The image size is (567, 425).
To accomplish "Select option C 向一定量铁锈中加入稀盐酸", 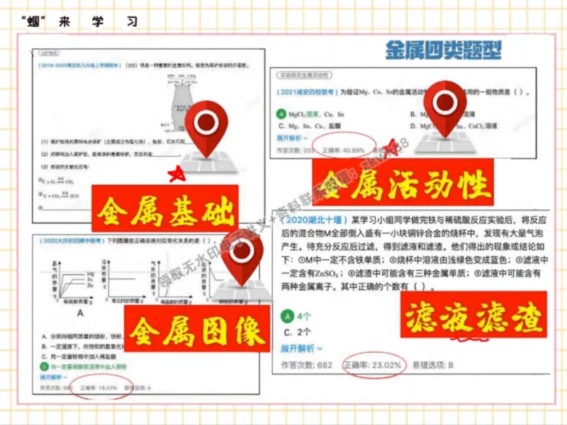I will [79, 356].
